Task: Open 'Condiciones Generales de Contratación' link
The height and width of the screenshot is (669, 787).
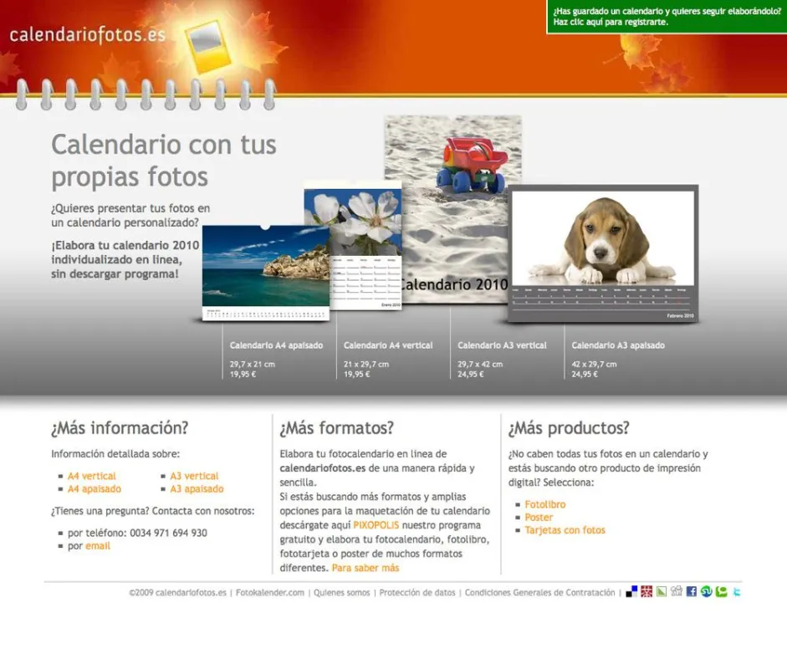Action: [539, 593]
